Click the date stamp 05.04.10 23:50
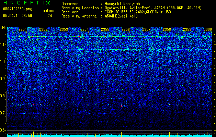 [x=18, y=16]
